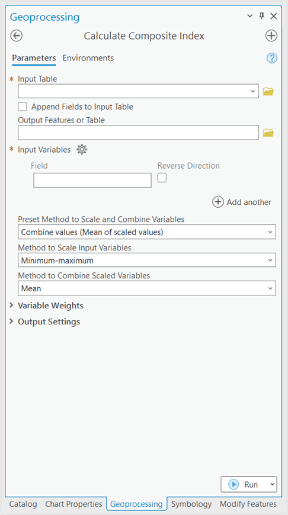Go back using the left arrow icon
288x515 pixels.
pyautogui.click(x=17, y=36)
